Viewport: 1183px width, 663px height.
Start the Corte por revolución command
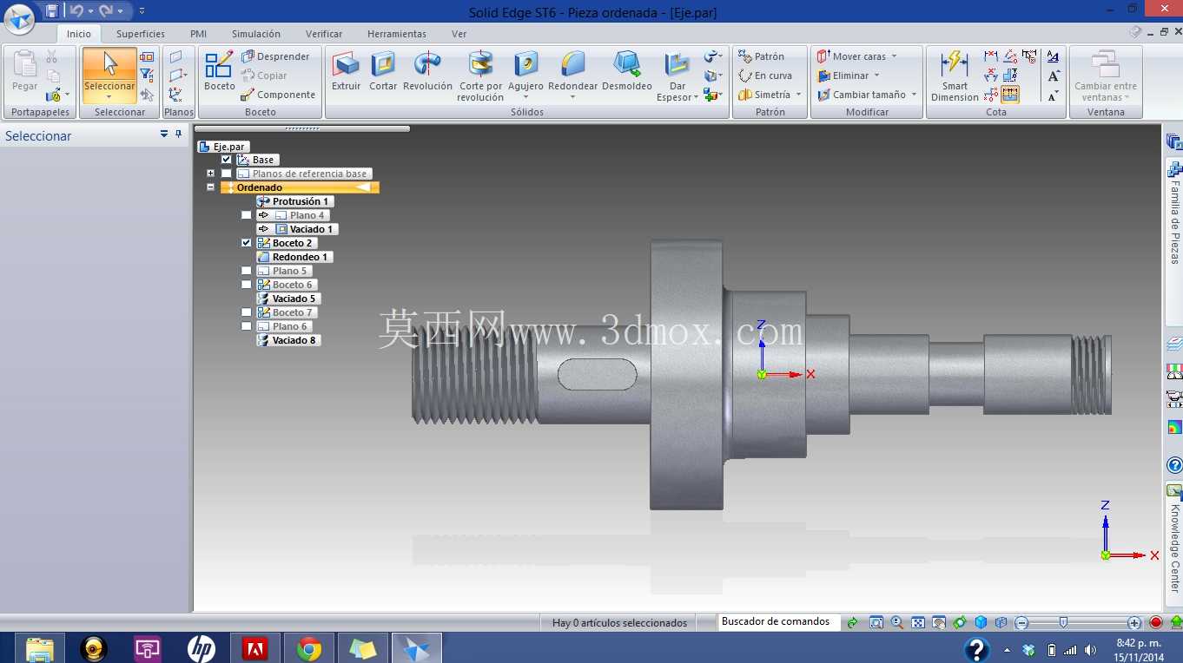(x=480, y=75)
